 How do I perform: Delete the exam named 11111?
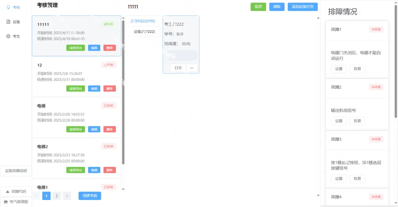[109, 48]
